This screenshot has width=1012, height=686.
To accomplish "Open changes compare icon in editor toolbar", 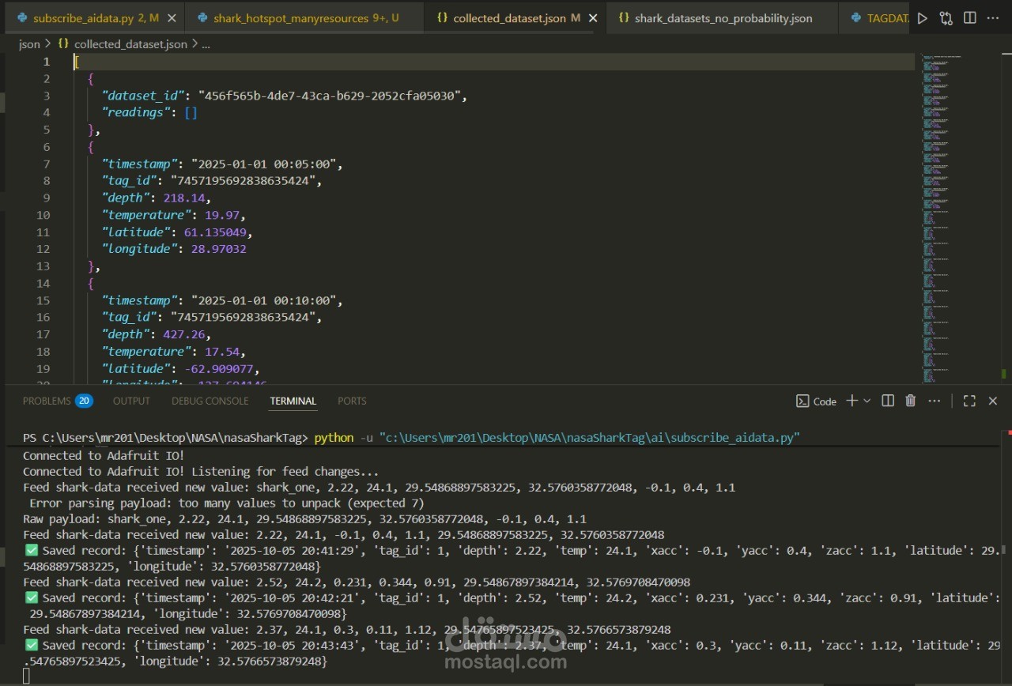I will click(x=946, y=18).
